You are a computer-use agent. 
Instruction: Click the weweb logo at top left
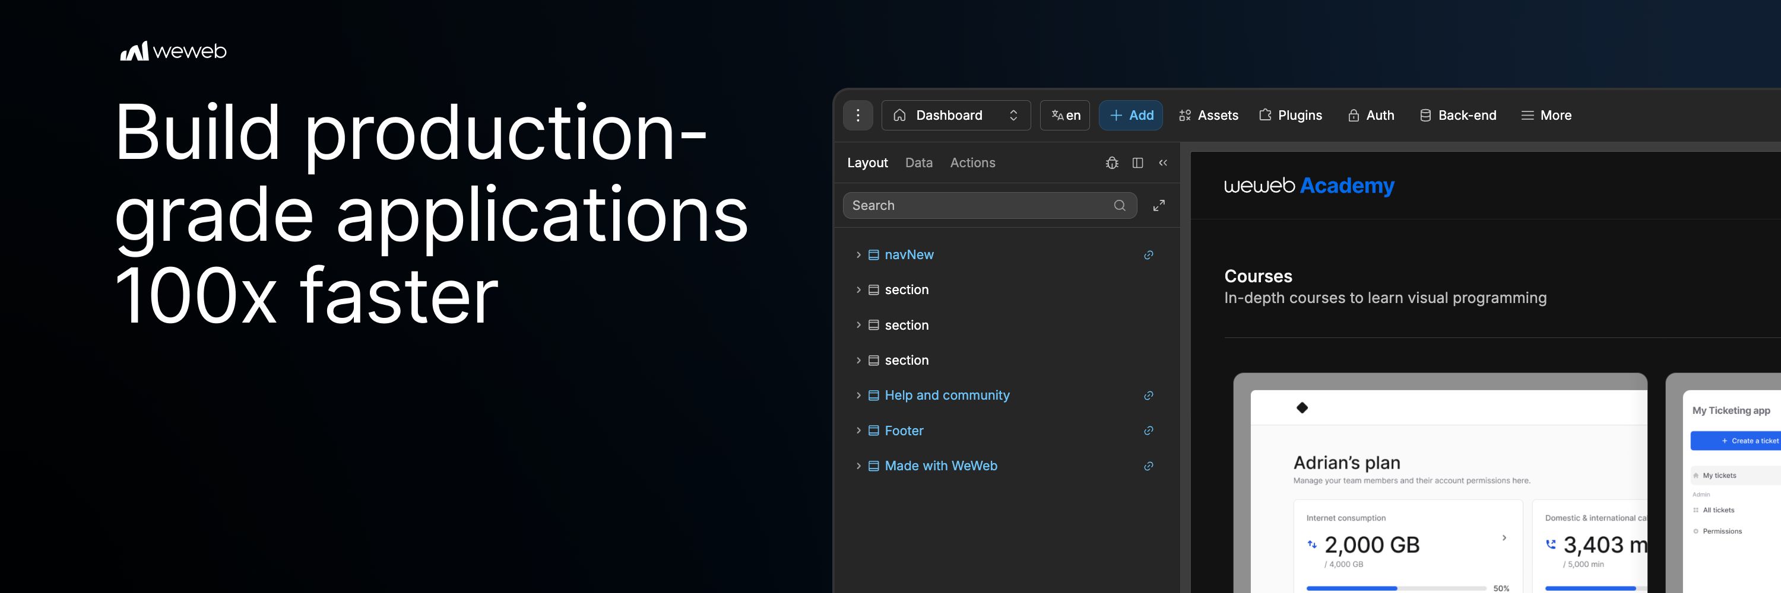click(x=173, y=51)
